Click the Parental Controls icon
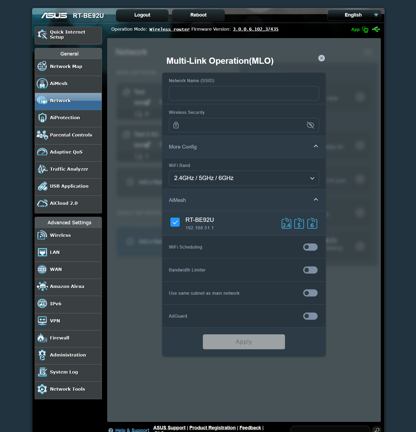This screenshot has height=432, width=416. (42, 135)
